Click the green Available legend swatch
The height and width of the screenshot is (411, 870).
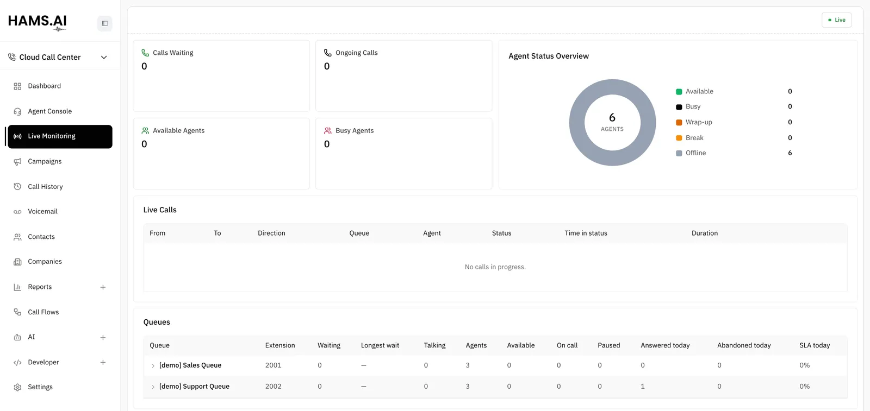coord(679,92)
